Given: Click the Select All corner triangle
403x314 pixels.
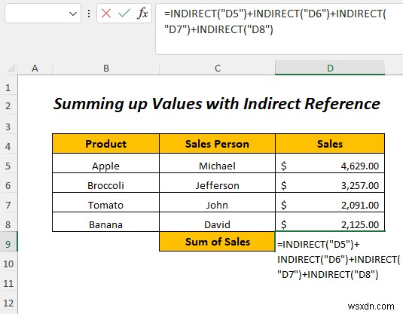Looking at the screenshot, I should 9,68.
